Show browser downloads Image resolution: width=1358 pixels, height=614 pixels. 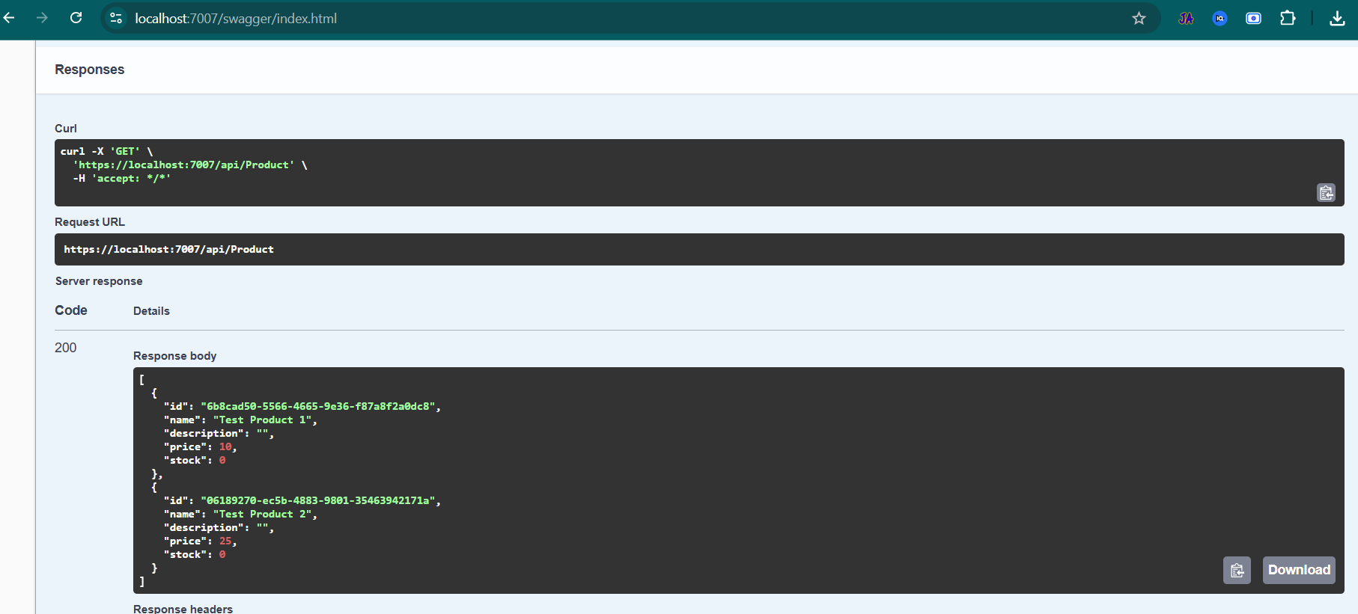[x=1337, y=19]
